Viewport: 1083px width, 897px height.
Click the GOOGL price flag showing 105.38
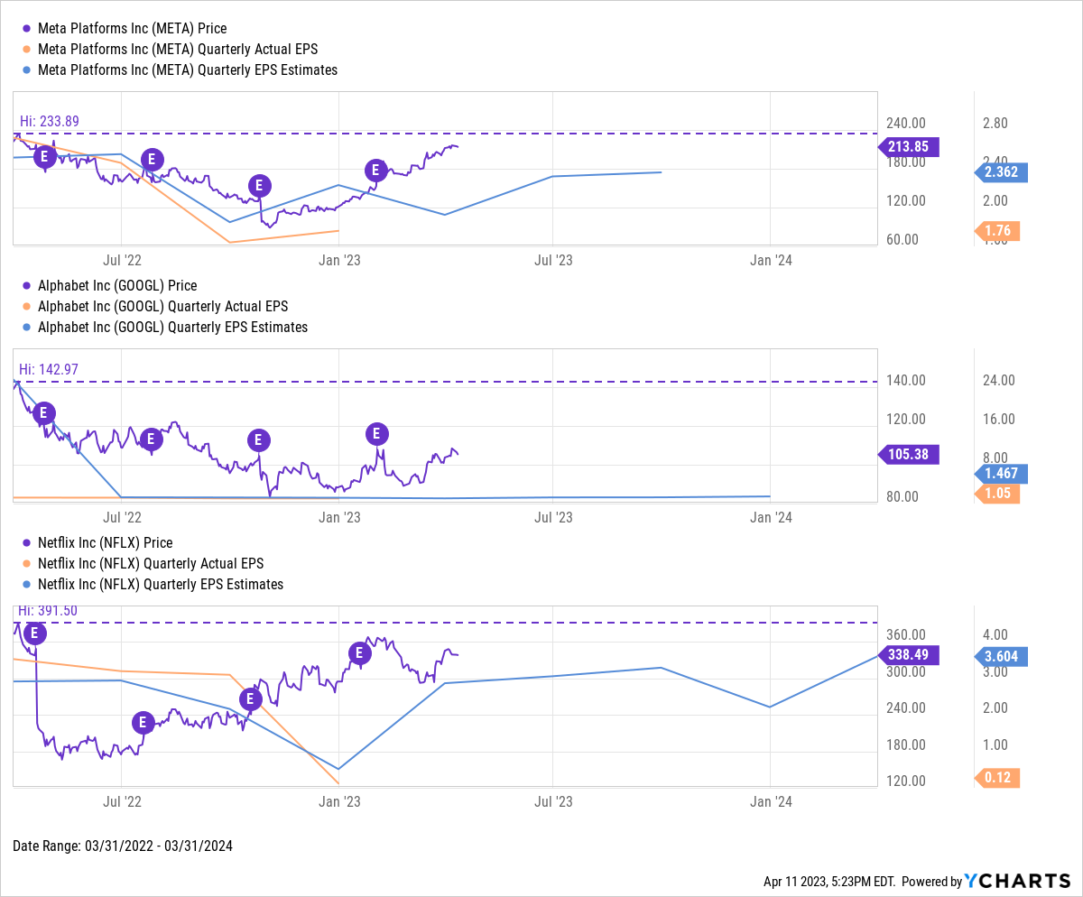(909, 454)
